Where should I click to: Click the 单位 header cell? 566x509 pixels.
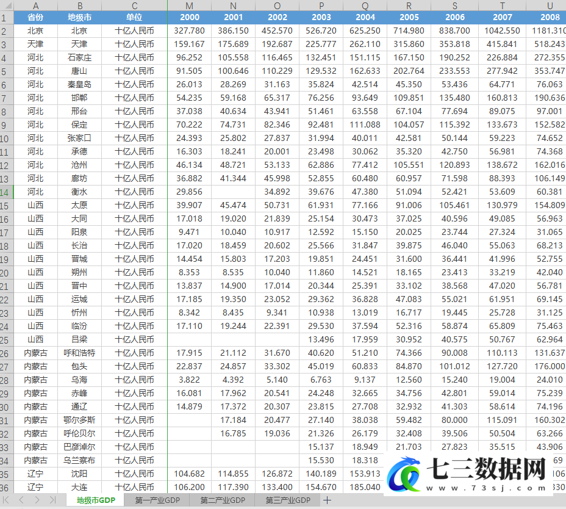134,17
